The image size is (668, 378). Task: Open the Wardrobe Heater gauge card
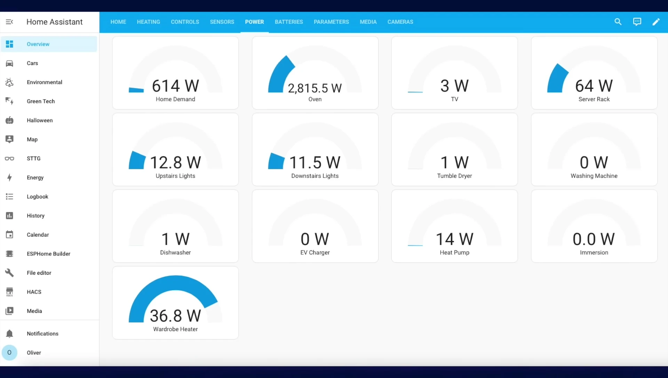pyautogui.click(x=175, y=303)
